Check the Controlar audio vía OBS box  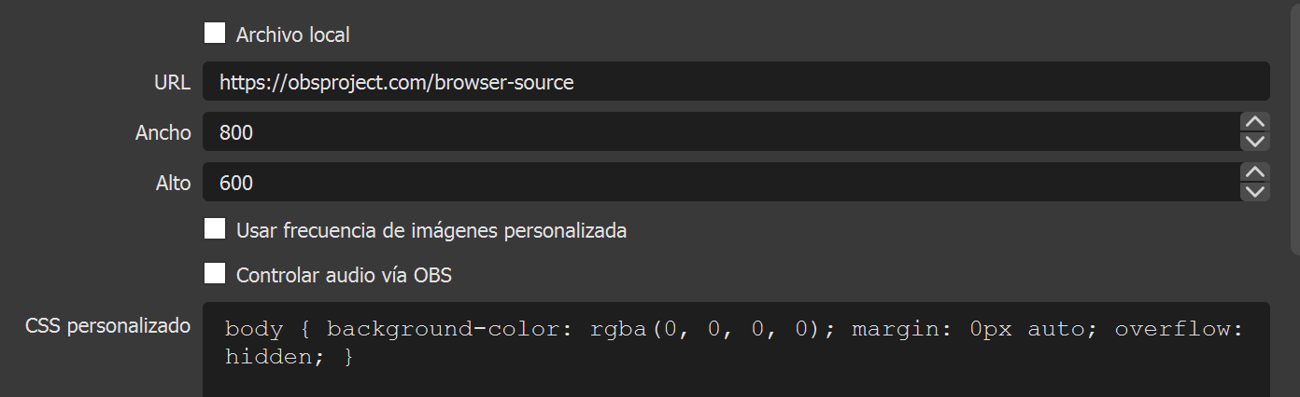[x=215, y=274]
